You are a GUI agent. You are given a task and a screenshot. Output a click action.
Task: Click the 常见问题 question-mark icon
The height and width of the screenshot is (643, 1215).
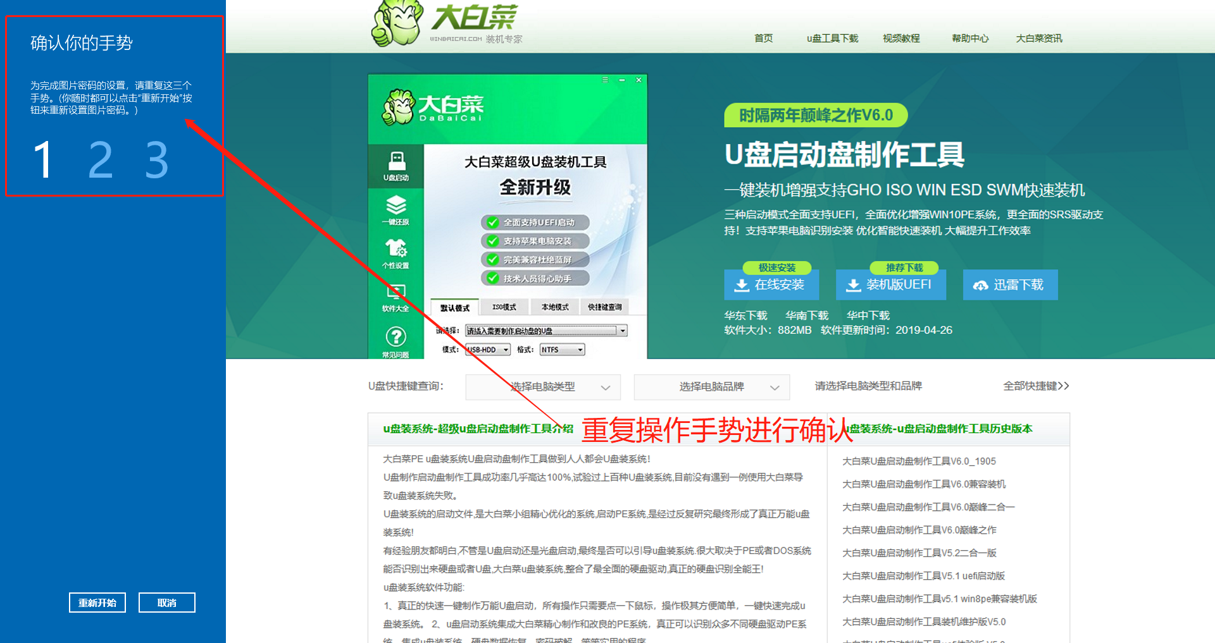click(396, 337)
